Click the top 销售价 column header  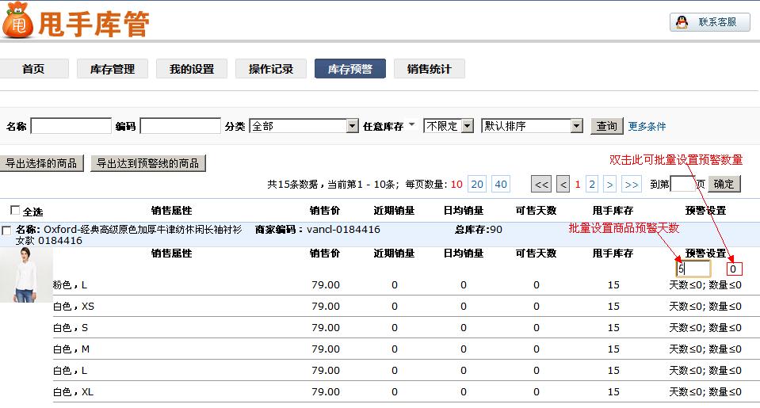(325, 210)
